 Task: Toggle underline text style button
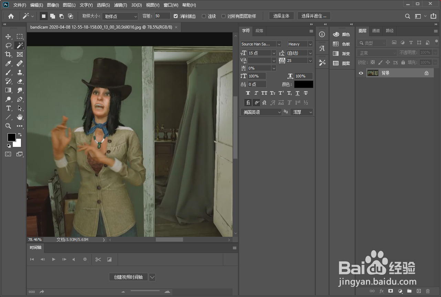[298, 93]
